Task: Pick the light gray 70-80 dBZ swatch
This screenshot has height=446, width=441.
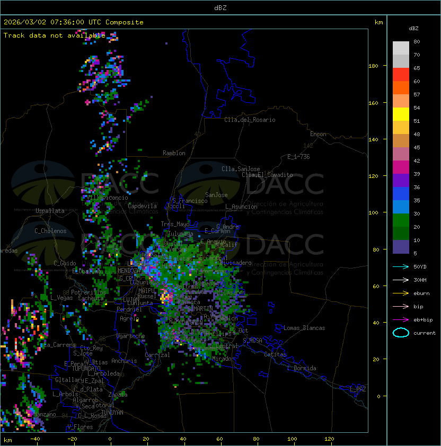Action: click(401, 48)
